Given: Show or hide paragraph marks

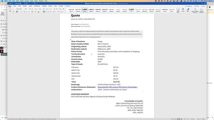Looking at the screenshot, I should [x=64, y=9].
